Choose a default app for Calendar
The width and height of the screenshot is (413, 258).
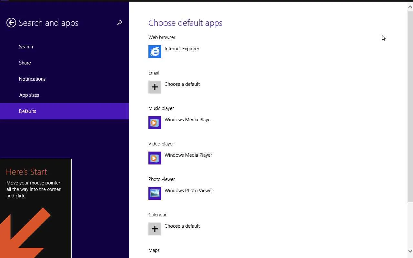(x=182, y=226)
